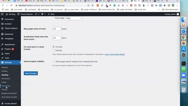Click the Save Changes button
The height and width of the screenshot is (106, 188).
tap(31, 73)
